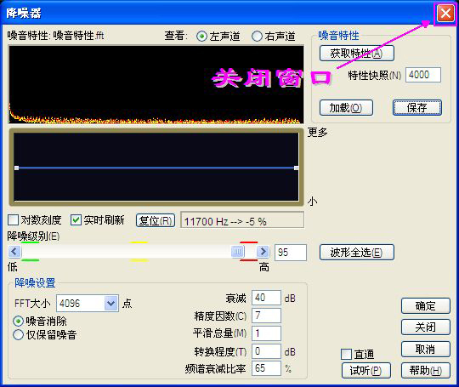Open the FFT大小 dropdown list
This screenshot has height=387, width=459.
pyautogui.click(x=111, y=303)
